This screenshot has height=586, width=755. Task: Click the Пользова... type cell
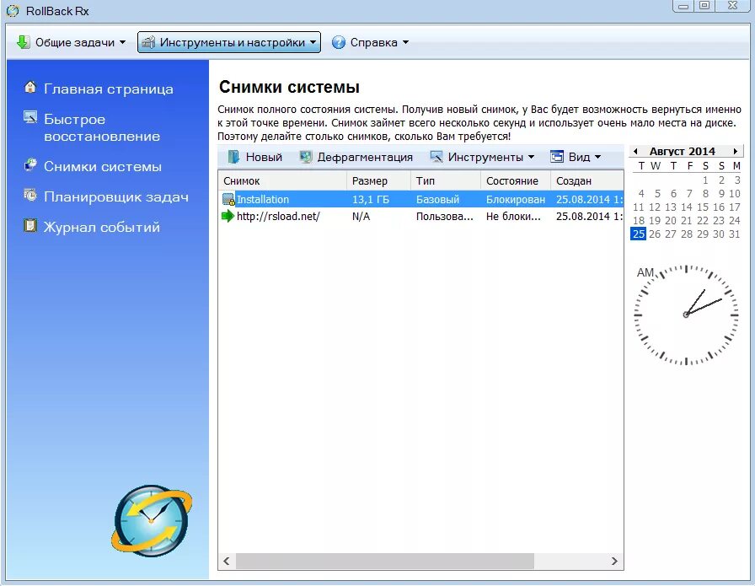(444, 217)
